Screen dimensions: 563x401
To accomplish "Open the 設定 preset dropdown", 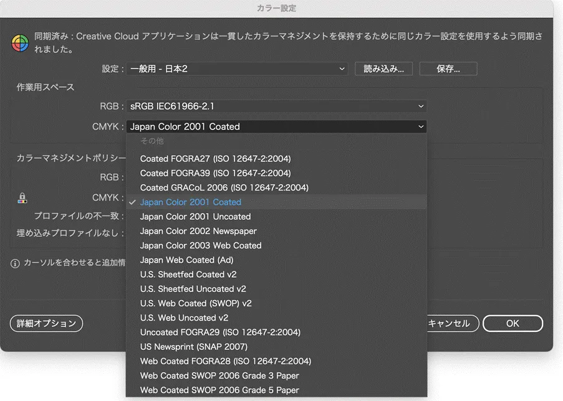I will coord(237,68).
